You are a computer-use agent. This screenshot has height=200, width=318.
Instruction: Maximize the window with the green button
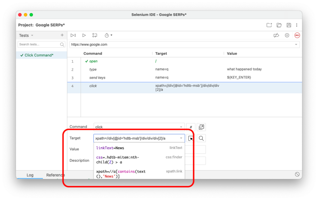click(x=31, y=15)
